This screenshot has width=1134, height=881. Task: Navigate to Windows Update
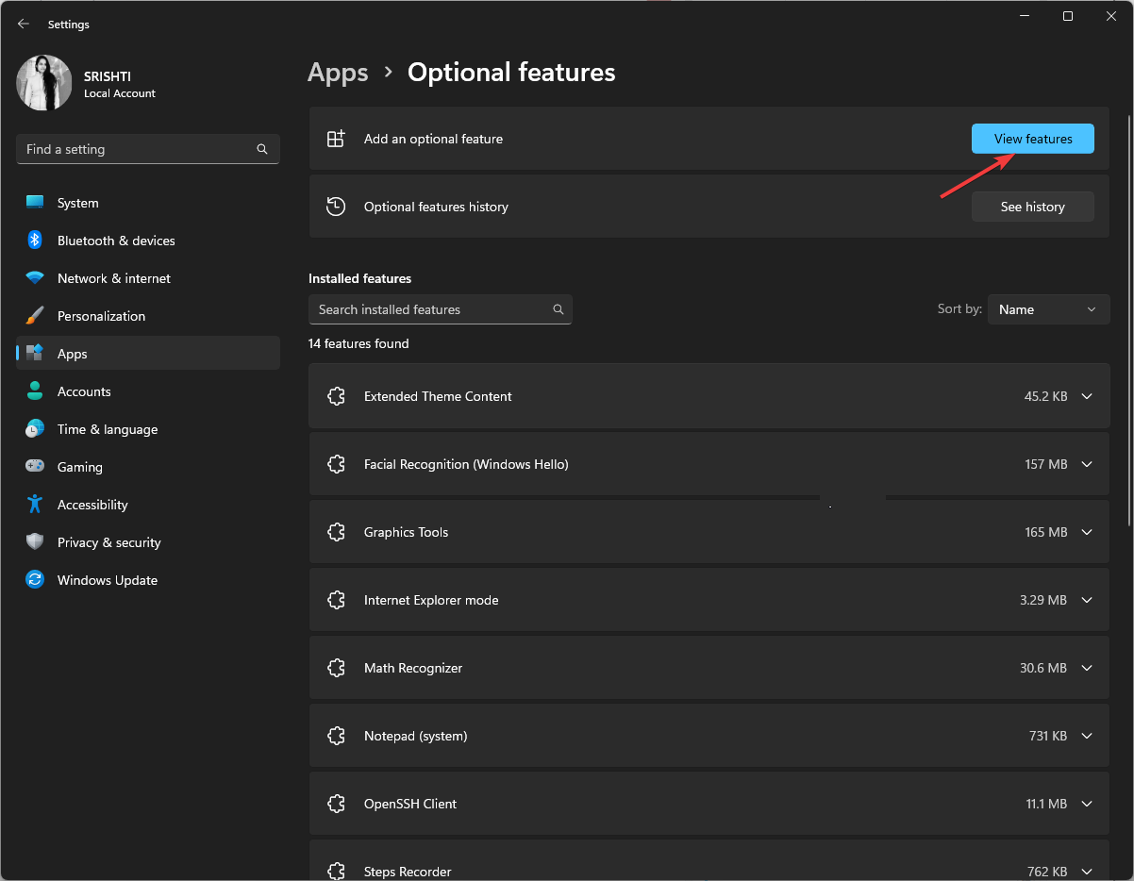click(x=148, y=580)
